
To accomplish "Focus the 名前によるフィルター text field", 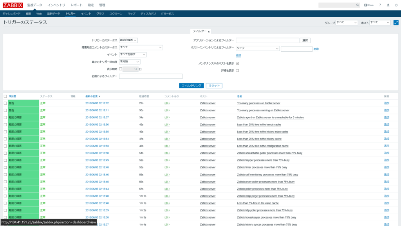I will [151, 76].
